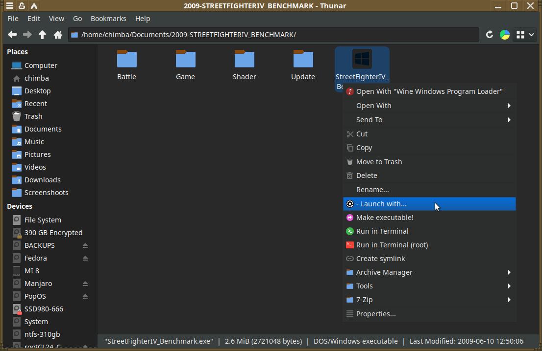
Task: Eject the PopOS volume
Action: [85, 297]
